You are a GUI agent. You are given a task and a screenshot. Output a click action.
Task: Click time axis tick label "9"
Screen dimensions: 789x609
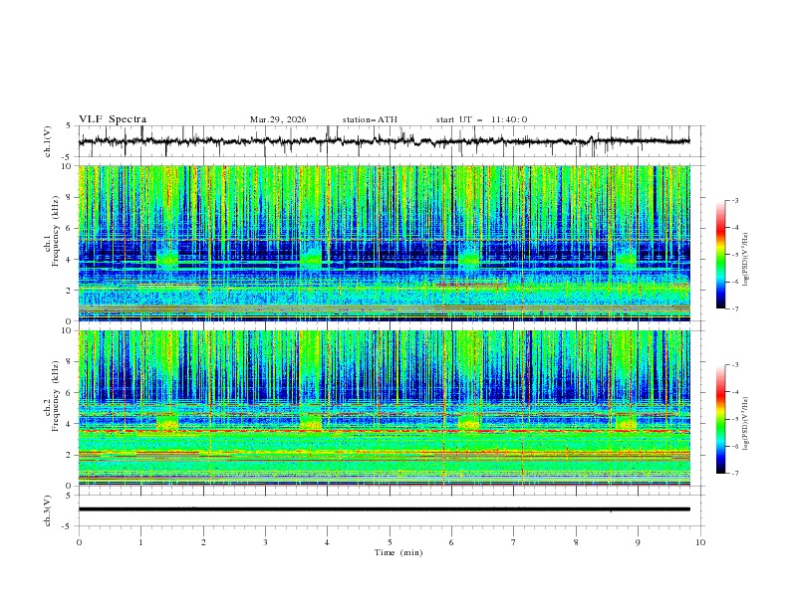point(638,542)
